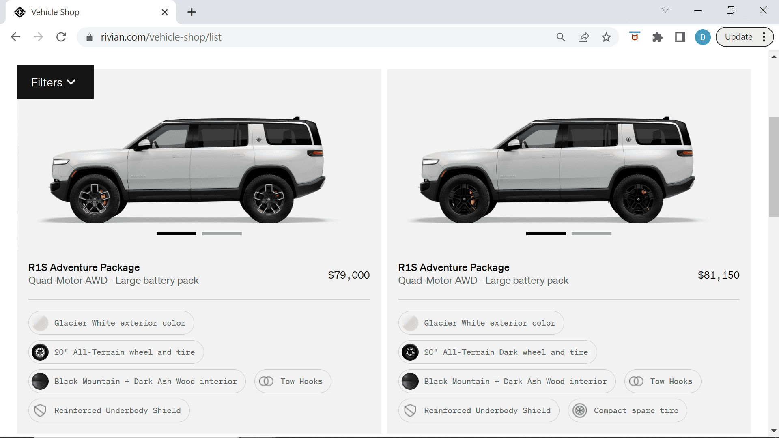Click the scrollbar up arrow
This screenshot has height=438, width=779.
pyautogui.click(x=774, y=57)
